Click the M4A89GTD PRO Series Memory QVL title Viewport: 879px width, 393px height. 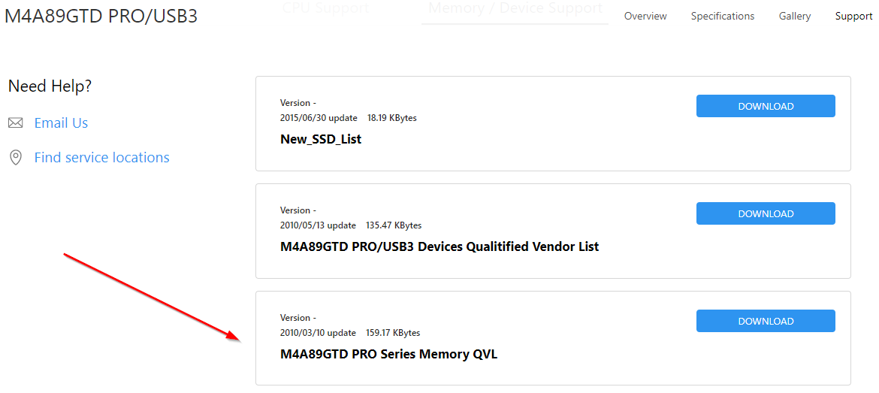[x=388, y=354]
